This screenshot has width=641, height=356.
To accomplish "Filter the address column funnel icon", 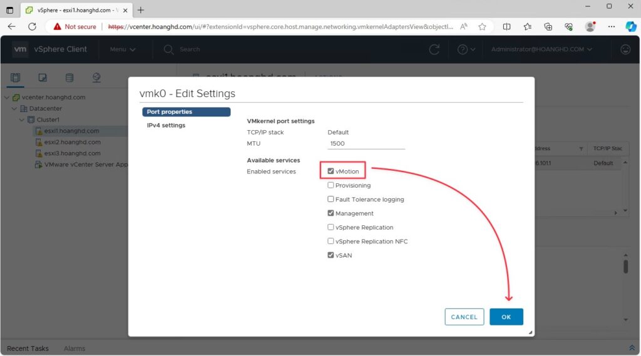I will pyautogui.click(x=581, y=149).
